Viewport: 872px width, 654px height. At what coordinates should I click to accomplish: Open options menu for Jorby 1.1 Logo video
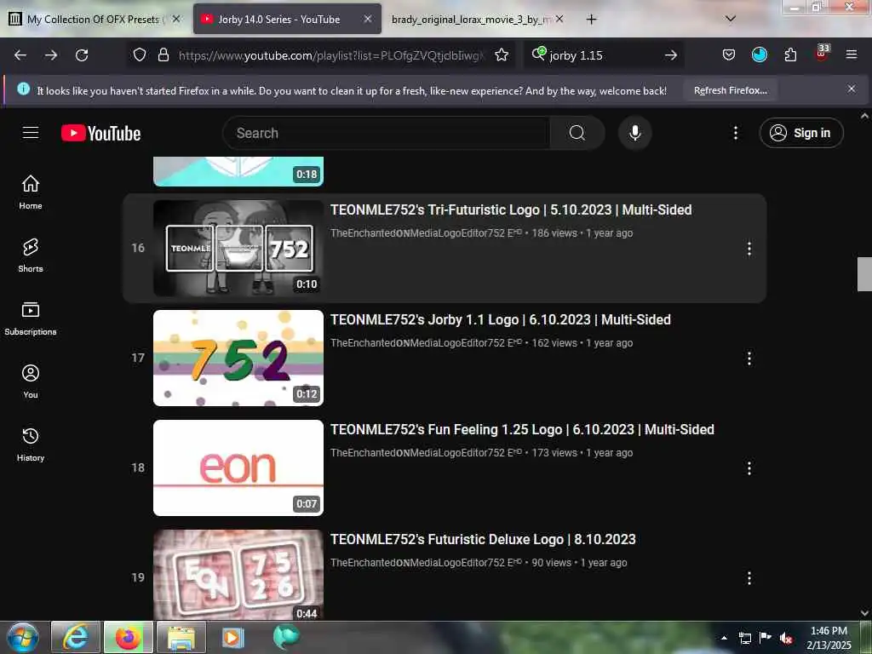pyautogui.click(x=749, y=359)
